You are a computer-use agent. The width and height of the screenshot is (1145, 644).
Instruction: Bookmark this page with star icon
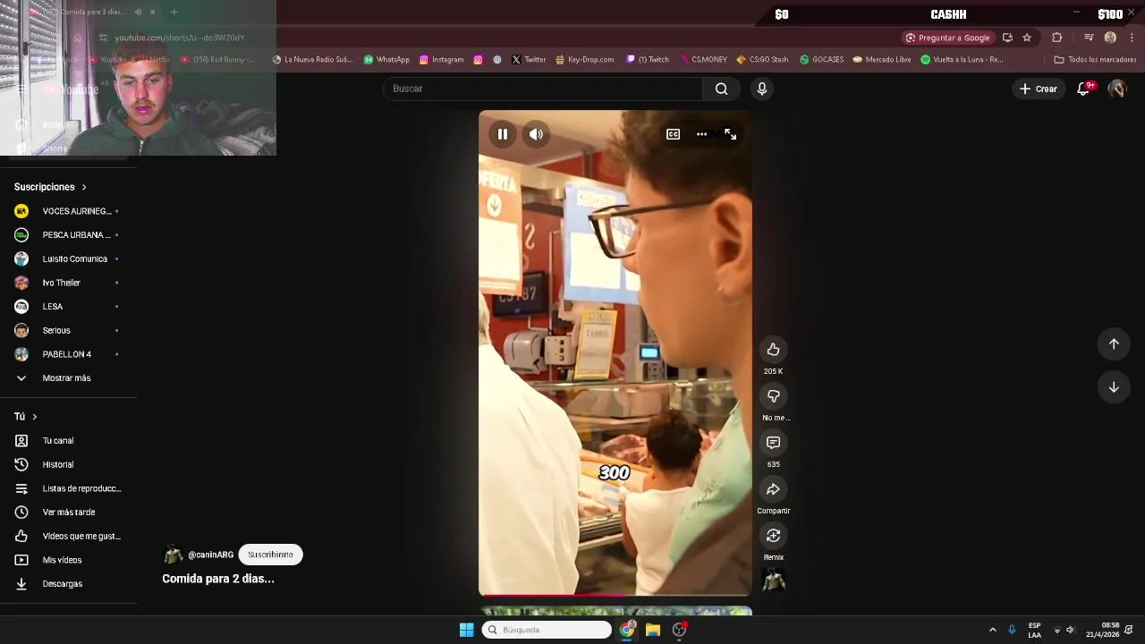coord(1027,38)
